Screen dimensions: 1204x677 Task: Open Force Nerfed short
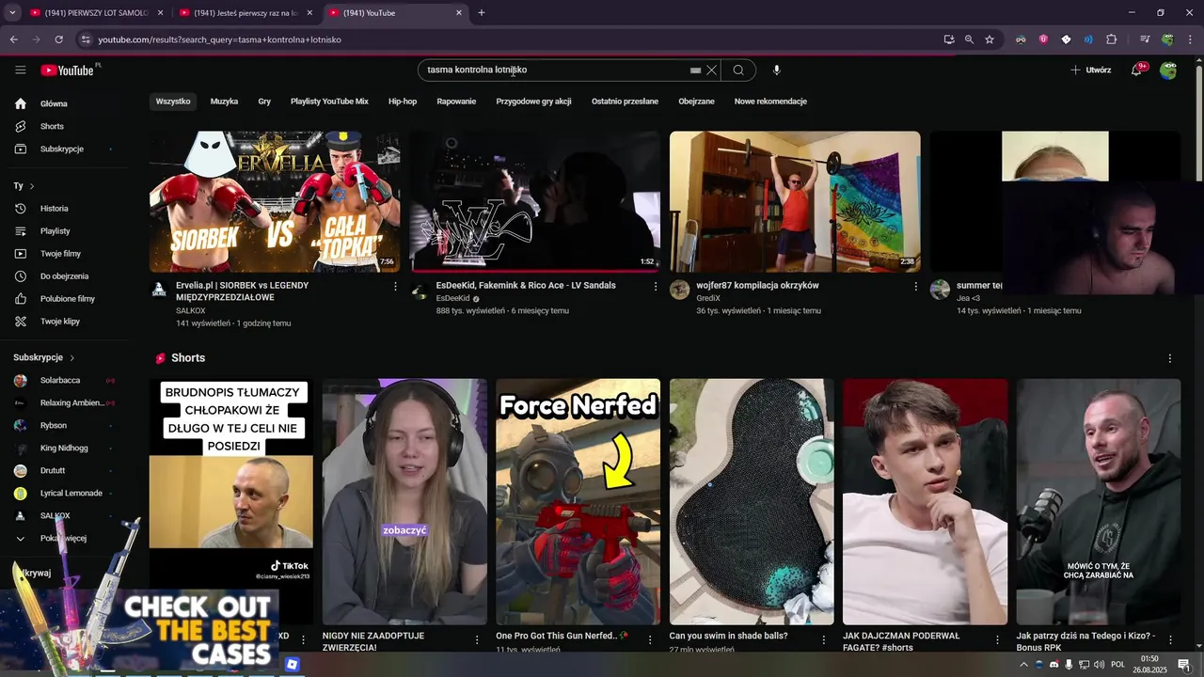[578, 502]
